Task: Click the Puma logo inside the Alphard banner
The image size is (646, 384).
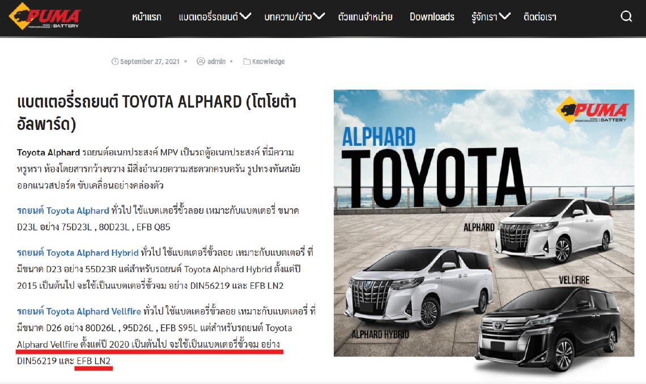Action: click(x=592, y=109)
